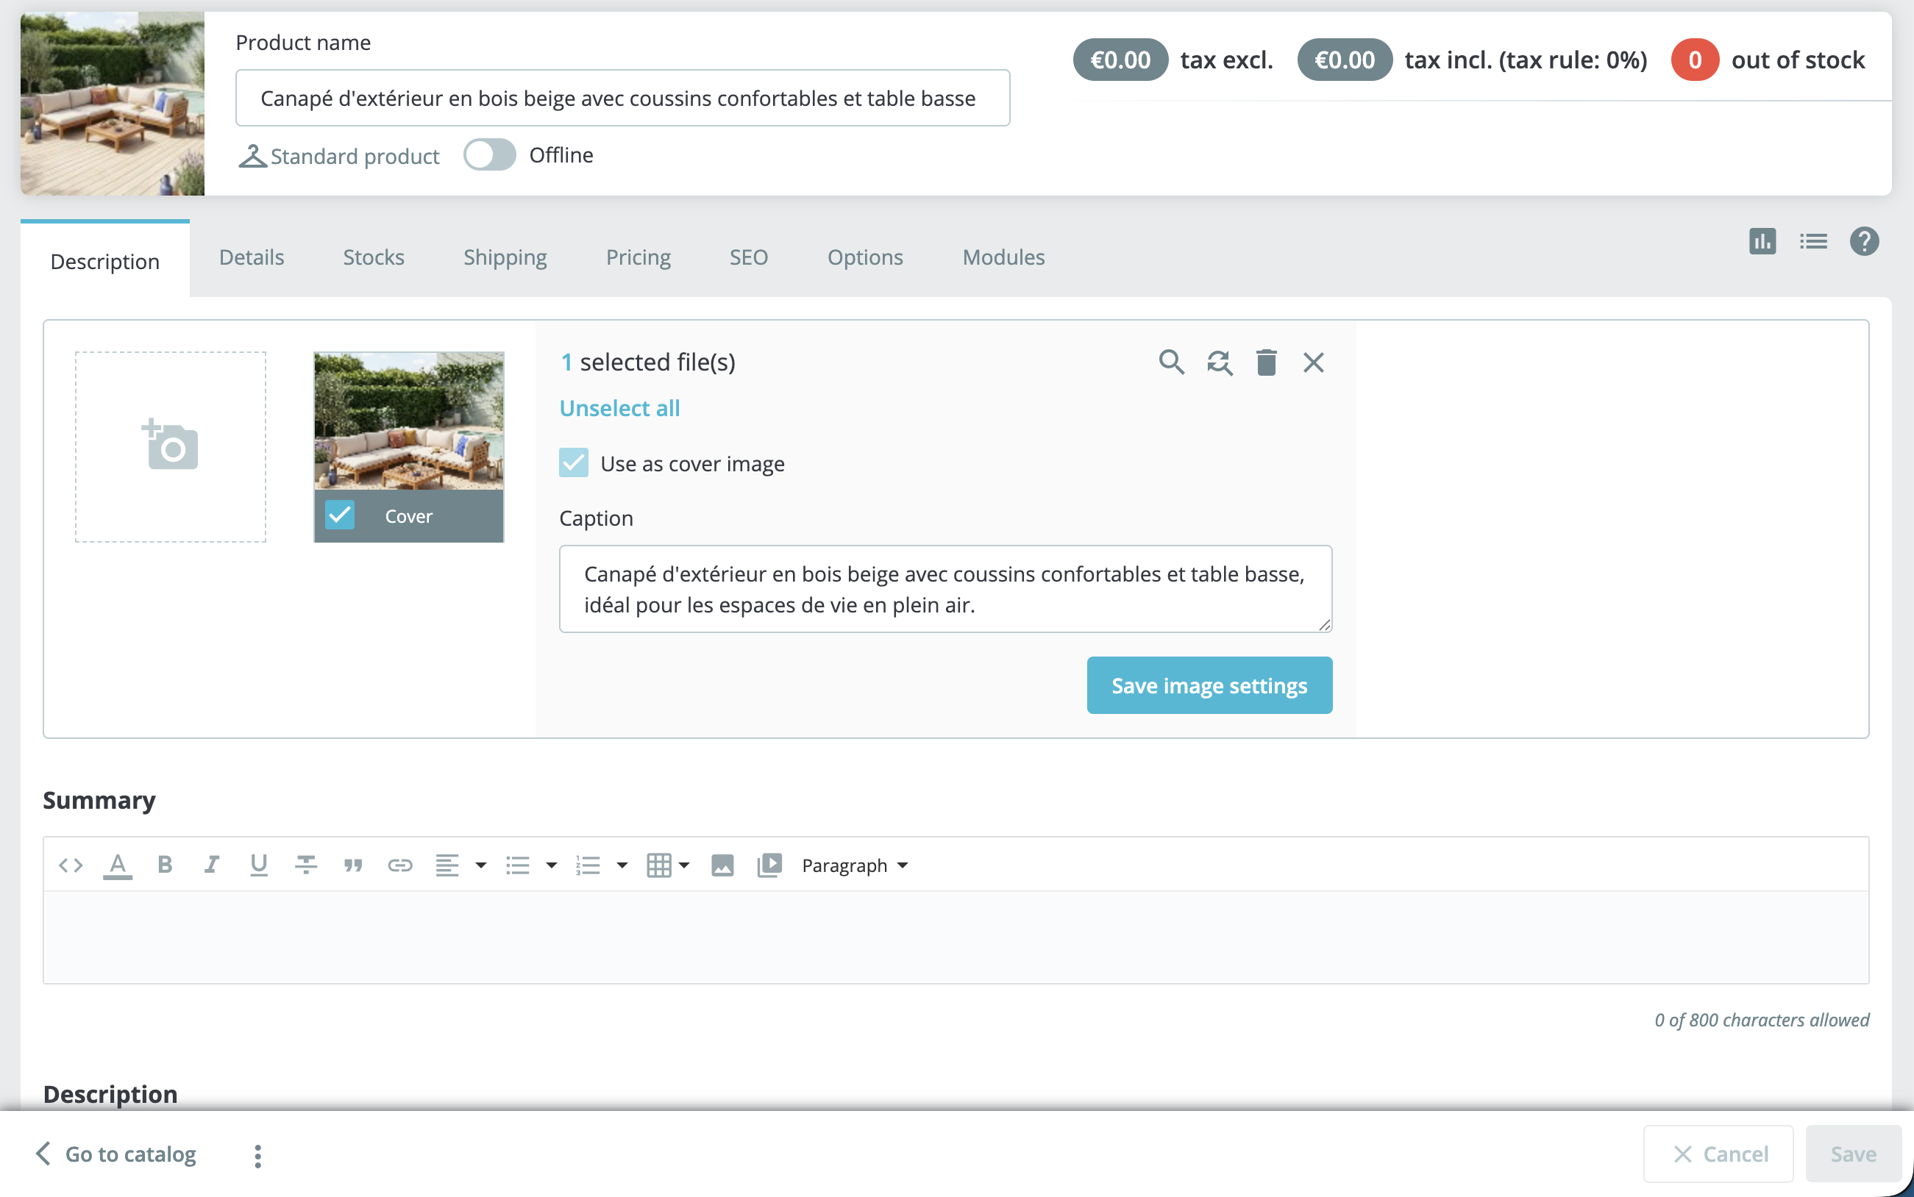Uncheck the Cover checkbox on the thumbnail
This screenshot has height=1197, width=1914.
340,515
